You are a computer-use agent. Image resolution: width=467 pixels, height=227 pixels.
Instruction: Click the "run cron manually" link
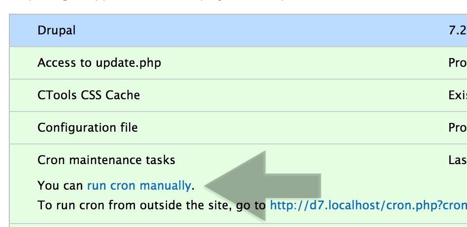point(139,186)
